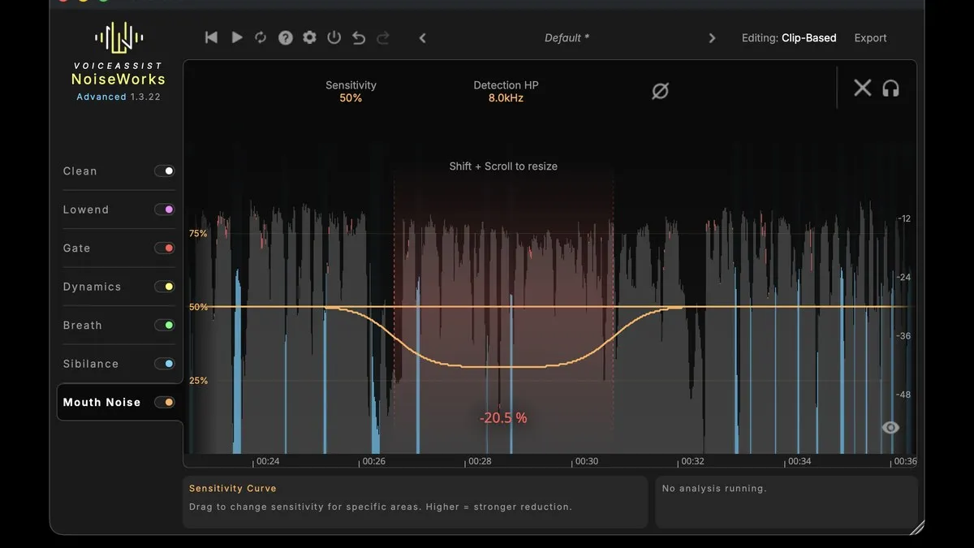The width and height of the screenshot is (974, 548).
Task: Click the 00:30 timeline marker
Action: pos(586,461)
